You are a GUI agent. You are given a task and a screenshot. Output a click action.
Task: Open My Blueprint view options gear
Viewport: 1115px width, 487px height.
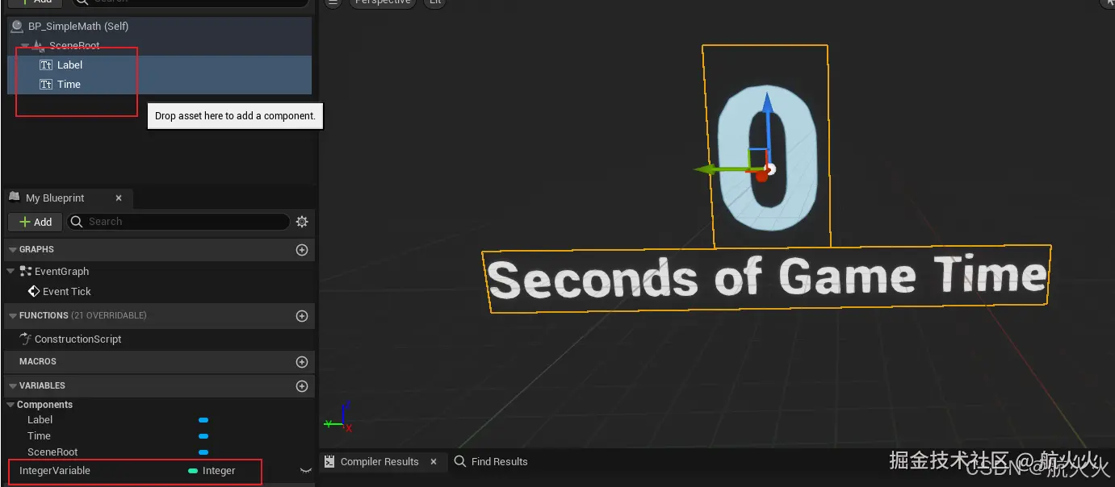(302, 222)
